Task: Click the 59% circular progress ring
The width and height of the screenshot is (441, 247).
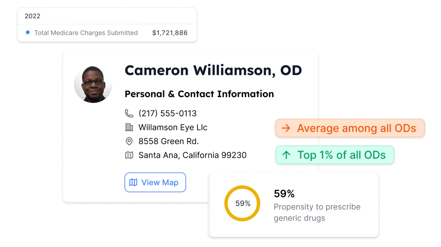Action: click(242, 203)
